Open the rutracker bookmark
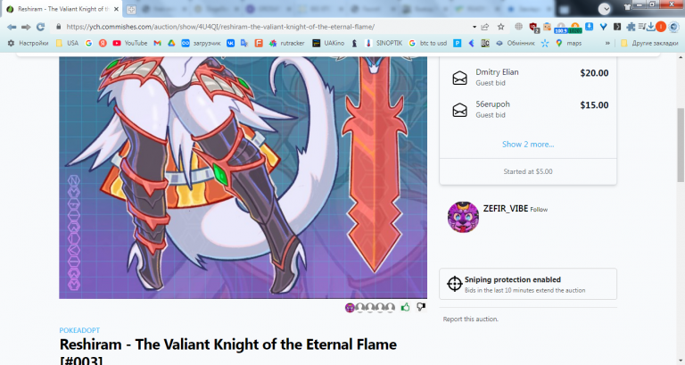 point(286,43)
